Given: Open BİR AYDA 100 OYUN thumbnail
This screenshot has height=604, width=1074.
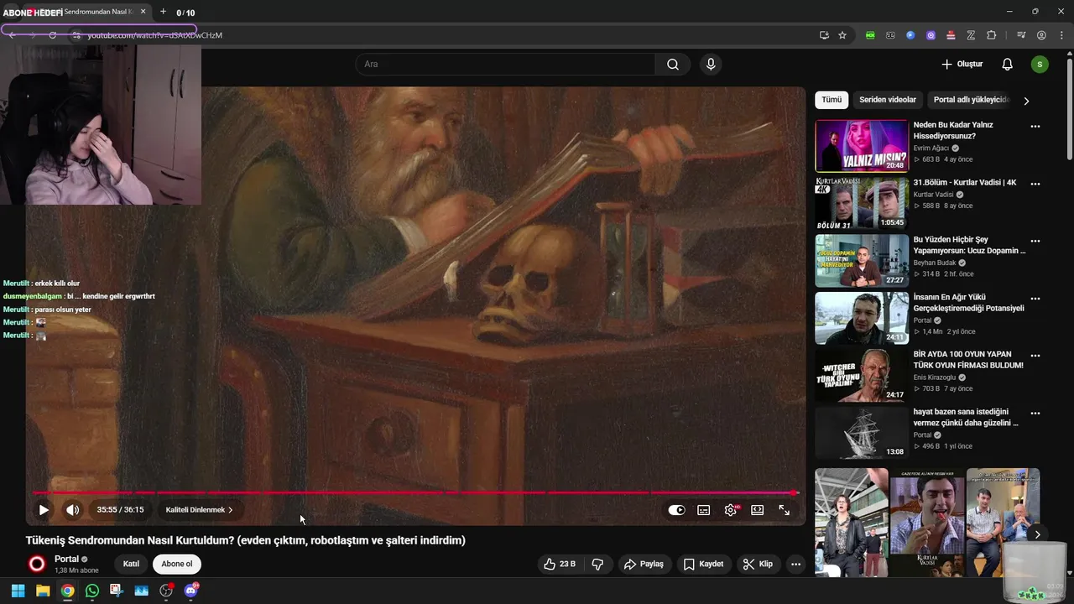Looking at the screenshot, I should (x=862, y=375).
